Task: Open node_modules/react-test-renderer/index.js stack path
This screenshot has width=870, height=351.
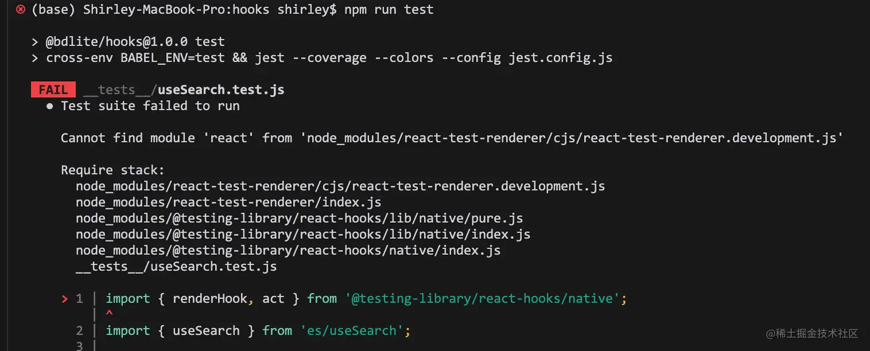Action: [228, 203]
